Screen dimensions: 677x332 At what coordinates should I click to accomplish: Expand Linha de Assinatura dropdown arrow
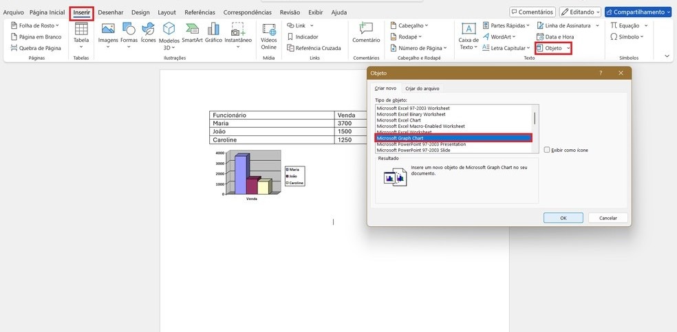(x=598, y=26)
